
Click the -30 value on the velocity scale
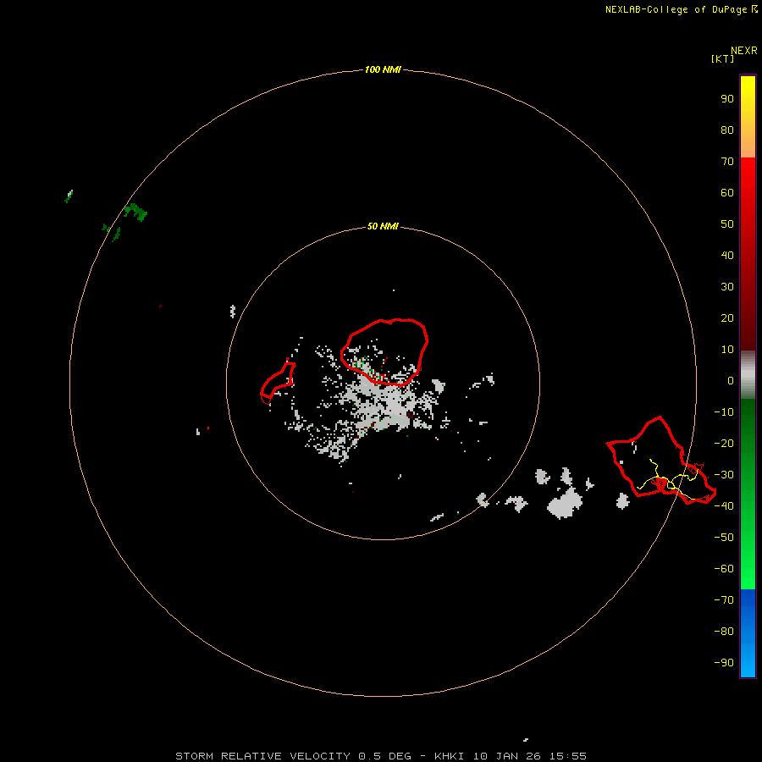pos(724,475)
